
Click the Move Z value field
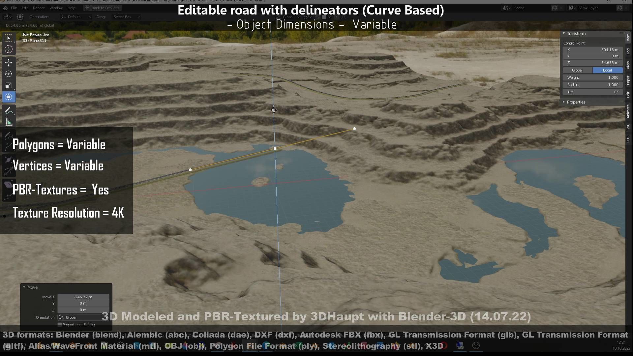click(x=83, y=310)
